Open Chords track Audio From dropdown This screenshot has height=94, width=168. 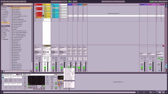click(55, 49)
